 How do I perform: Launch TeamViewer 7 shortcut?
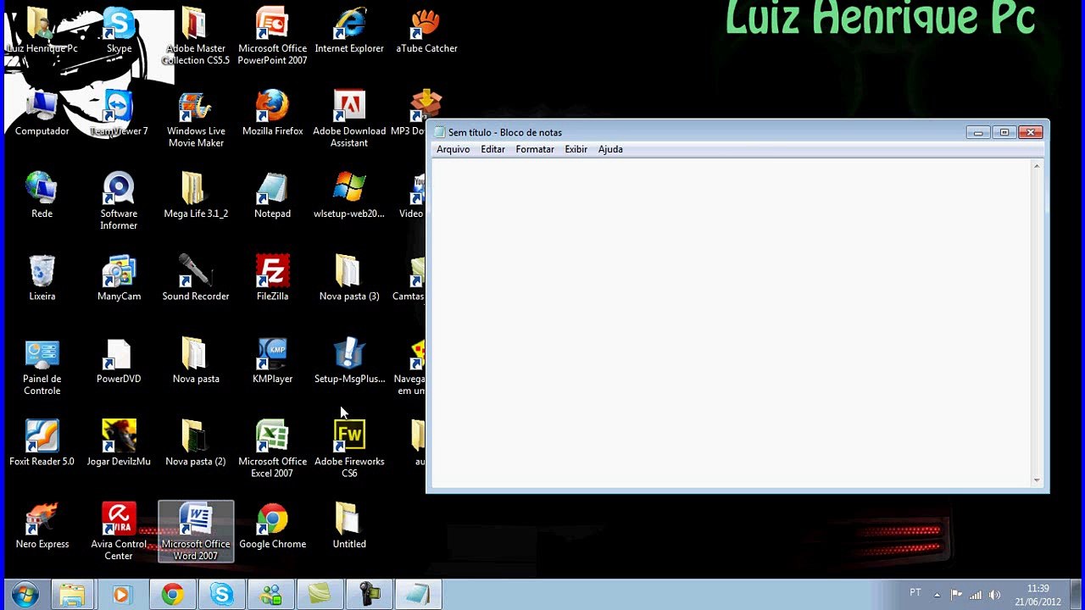pos(119,113)
